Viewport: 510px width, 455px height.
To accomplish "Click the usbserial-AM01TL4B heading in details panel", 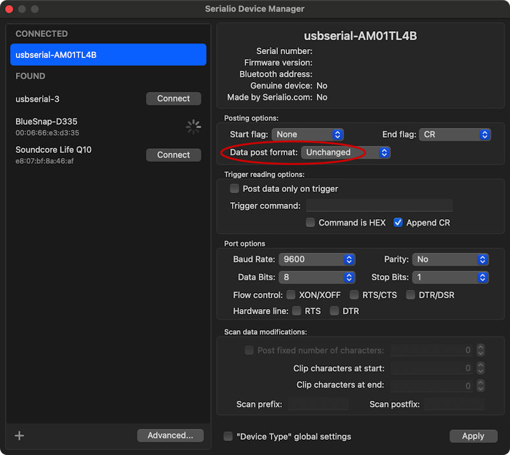I will click(360, 36).
